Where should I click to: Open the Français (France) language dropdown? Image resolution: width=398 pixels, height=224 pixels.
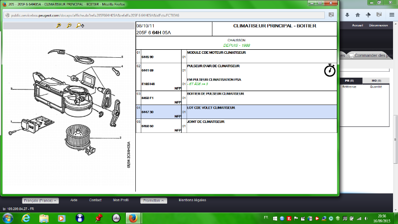[40, 201]
